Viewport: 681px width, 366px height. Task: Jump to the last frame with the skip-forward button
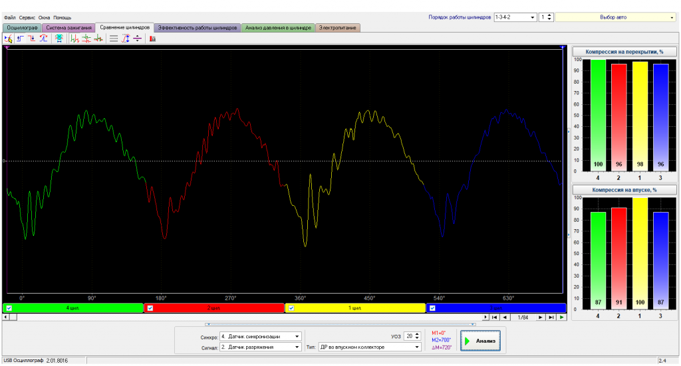551,318
